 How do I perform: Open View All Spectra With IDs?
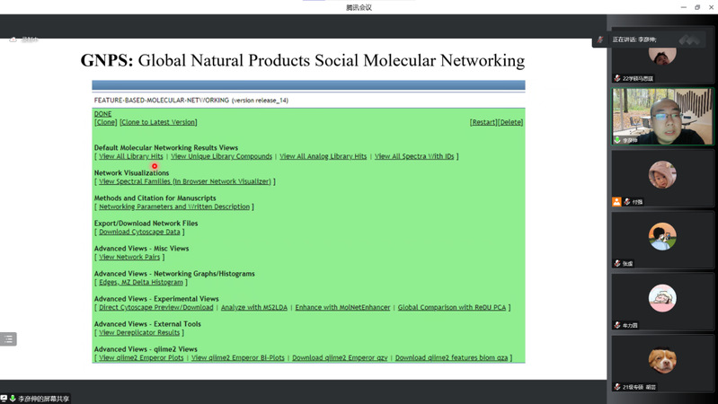click(414, 156)
